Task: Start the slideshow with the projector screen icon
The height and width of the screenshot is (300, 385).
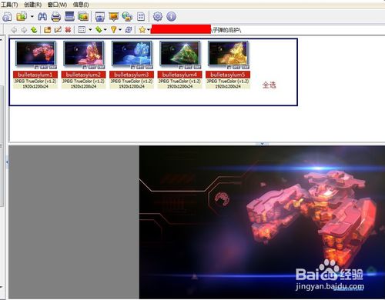Action: click(113, 17)
